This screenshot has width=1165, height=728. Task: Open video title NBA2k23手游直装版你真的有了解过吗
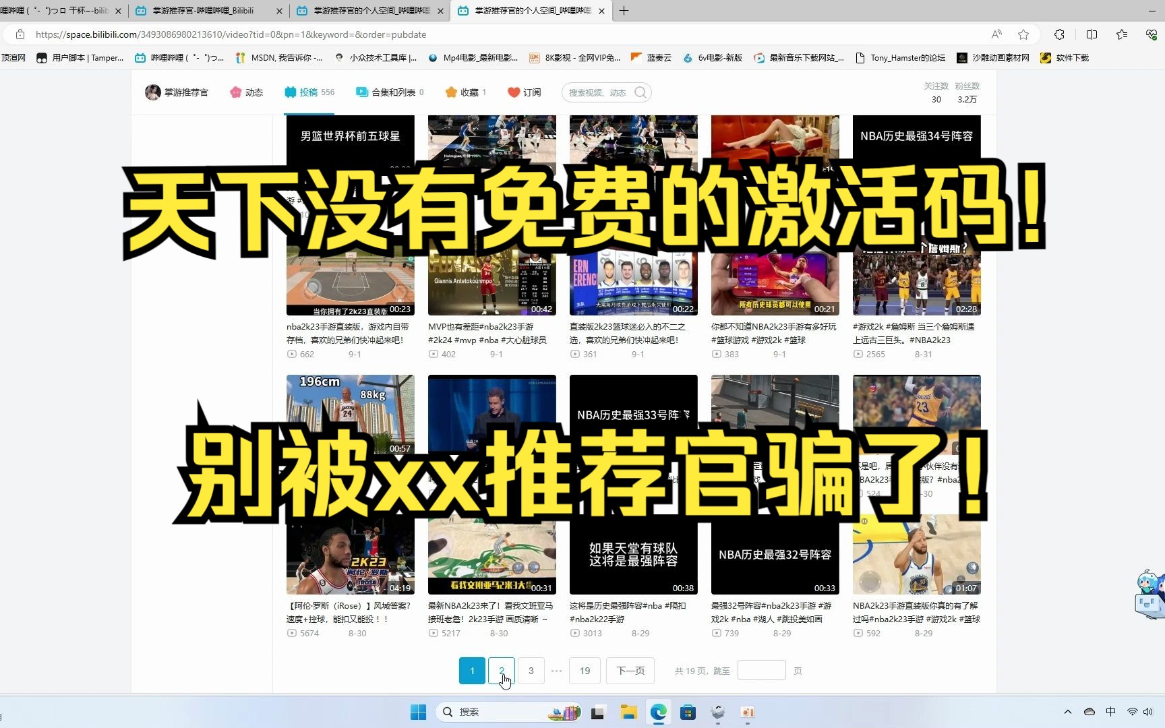click(x=916, y=612)
